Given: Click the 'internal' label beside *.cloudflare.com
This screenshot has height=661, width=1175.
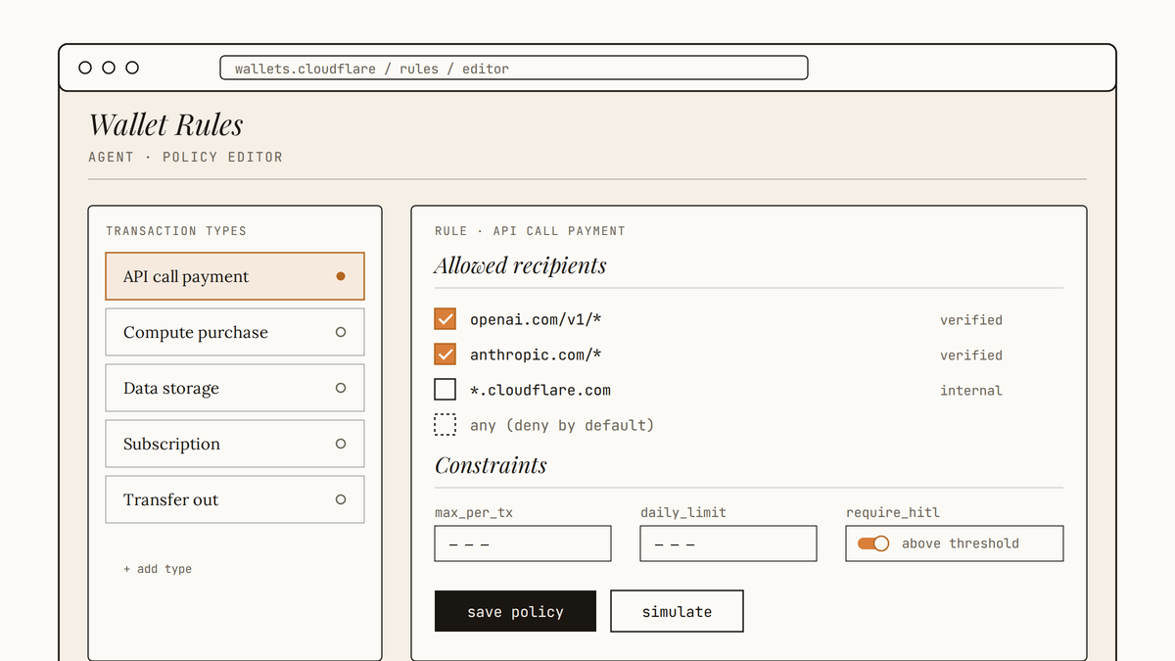Looking at the screenshot, I should click(971, 391).
